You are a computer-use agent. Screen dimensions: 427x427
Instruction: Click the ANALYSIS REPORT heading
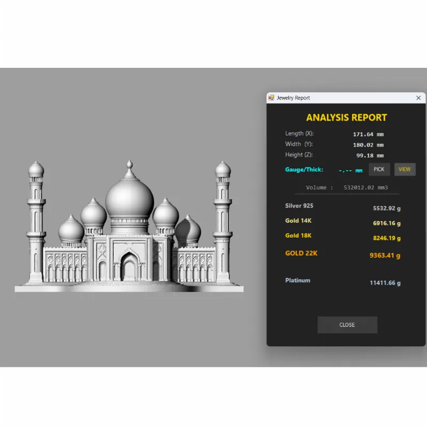pyautogui.click(x=346, y=118)
